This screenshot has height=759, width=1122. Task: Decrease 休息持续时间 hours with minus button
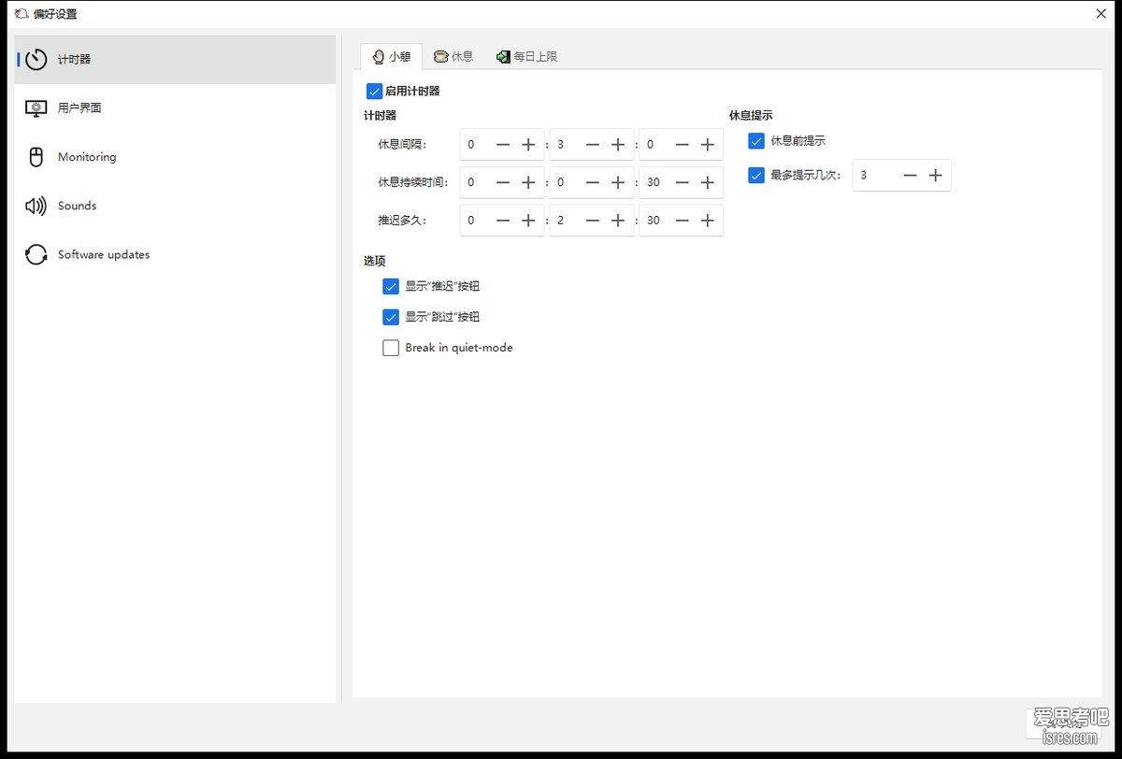point(503,182)
